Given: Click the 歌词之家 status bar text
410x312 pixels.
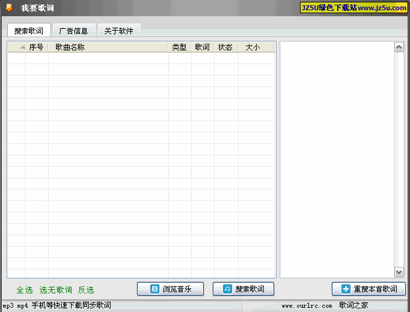Looking at the screenshot, I should [353, 305].
